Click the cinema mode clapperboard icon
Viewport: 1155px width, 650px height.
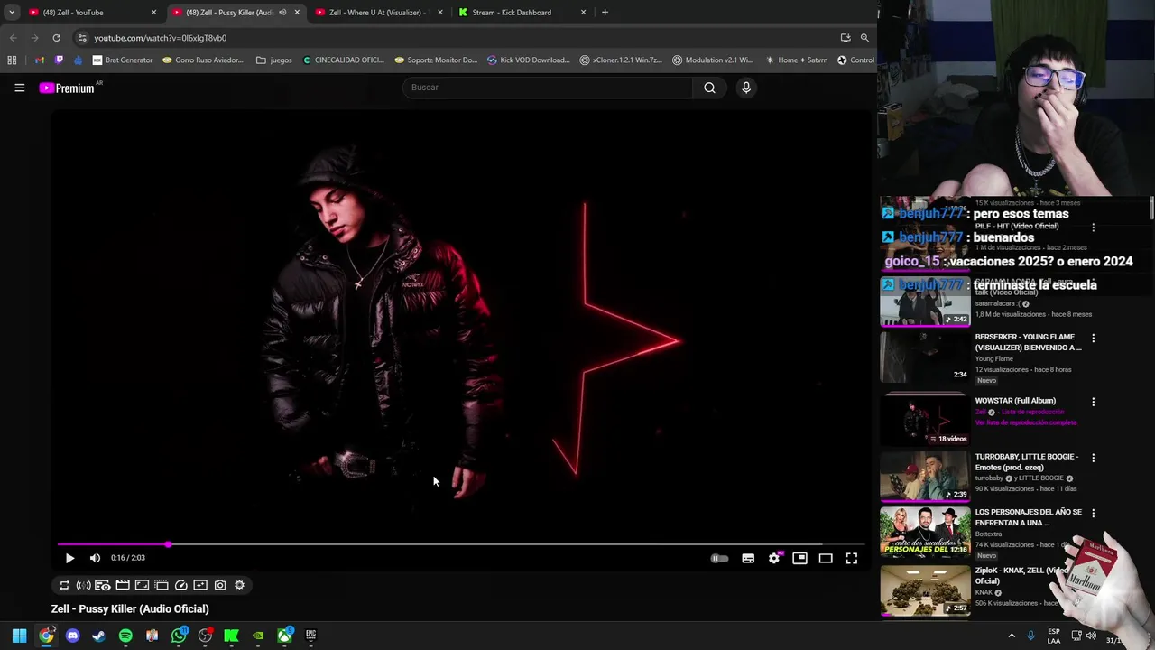(123, 585)
